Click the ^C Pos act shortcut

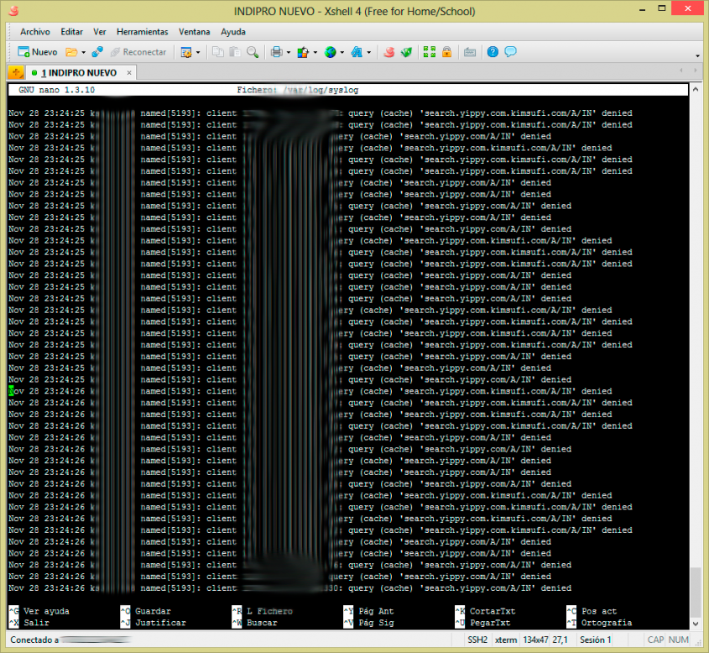click(592, 611)
